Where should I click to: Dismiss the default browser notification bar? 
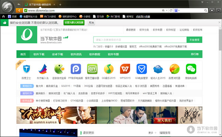coord(219,22)
